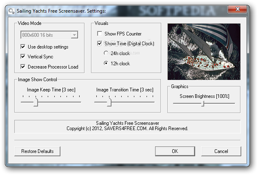Select the 12h clock radio button
This screenshot has width=258, height=175.
106,63
